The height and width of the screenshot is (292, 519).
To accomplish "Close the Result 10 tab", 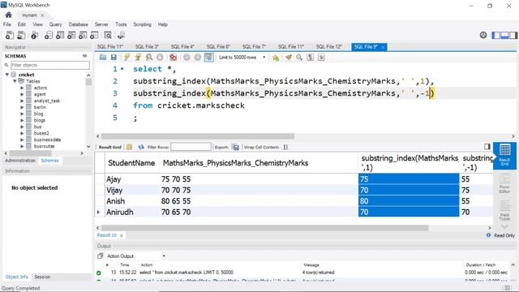I will (x=122, y=235).
